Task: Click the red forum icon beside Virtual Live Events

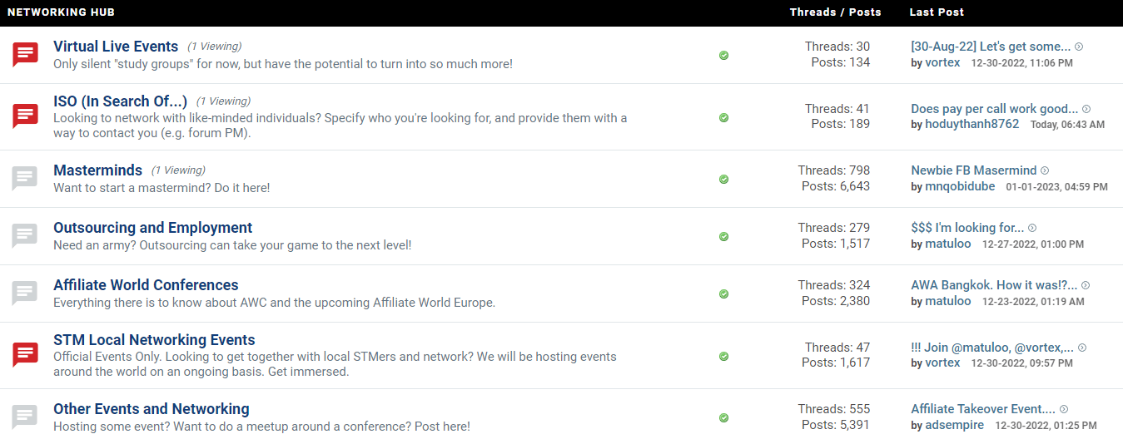Action: (x=26, y=55)
